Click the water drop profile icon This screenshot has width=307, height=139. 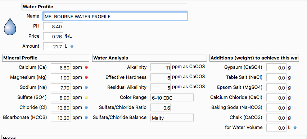(10, 27)
